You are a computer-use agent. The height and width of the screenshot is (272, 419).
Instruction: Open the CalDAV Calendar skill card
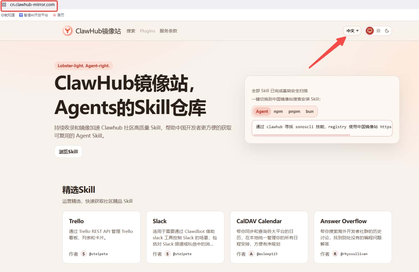[x=269, y=237]
